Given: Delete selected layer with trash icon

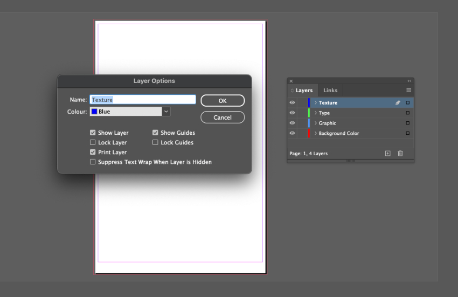Looking at the screenshot, I should click(x=400, y=154).
